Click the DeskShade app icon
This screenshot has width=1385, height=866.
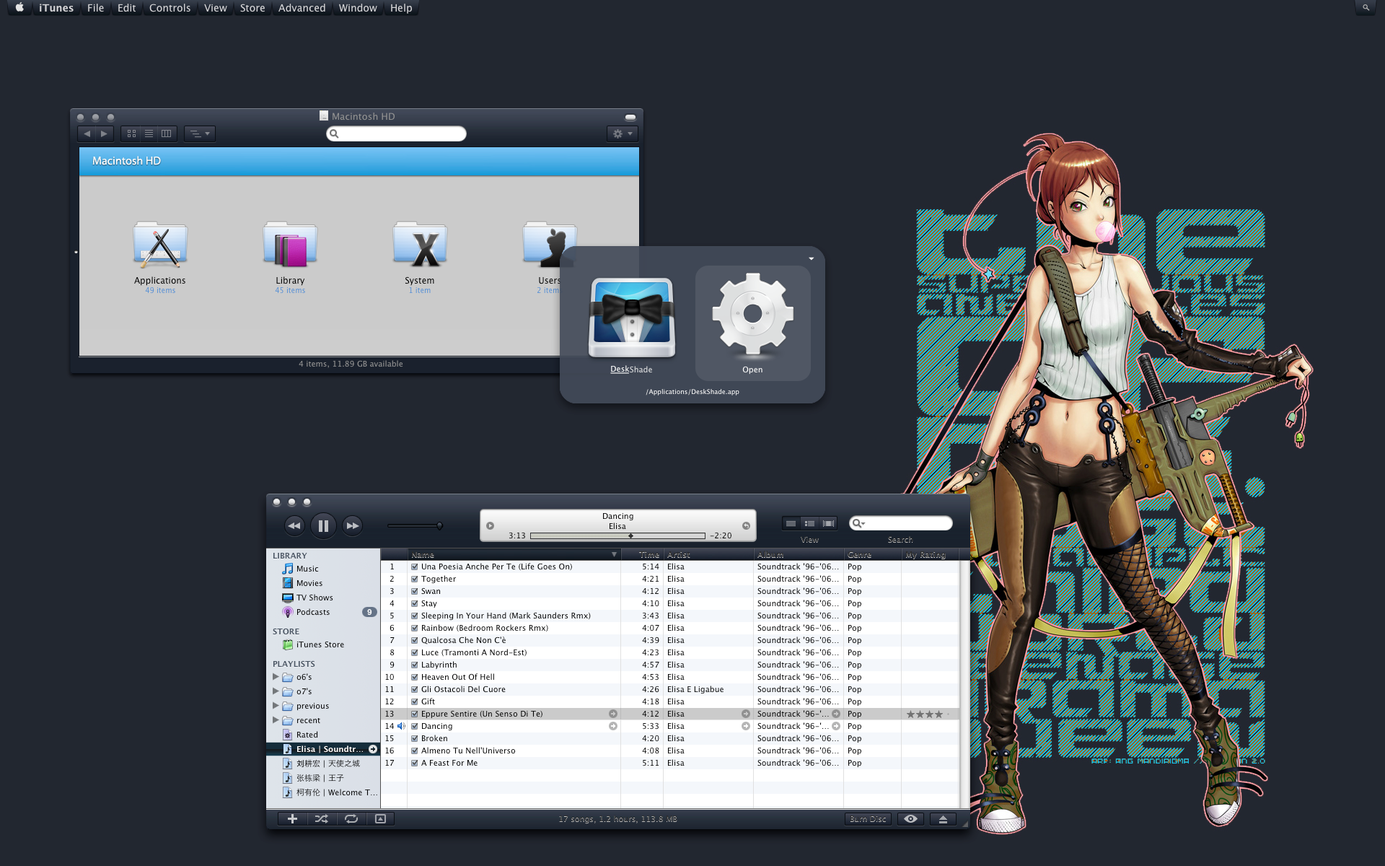[632, 318]
